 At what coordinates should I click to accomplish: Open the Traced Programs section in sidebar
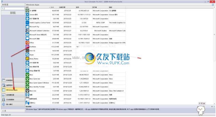pyautogui.click(x=13, y=85)
